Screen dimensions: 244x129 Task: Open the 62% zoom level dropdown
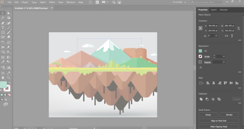[x=25, y=128]
